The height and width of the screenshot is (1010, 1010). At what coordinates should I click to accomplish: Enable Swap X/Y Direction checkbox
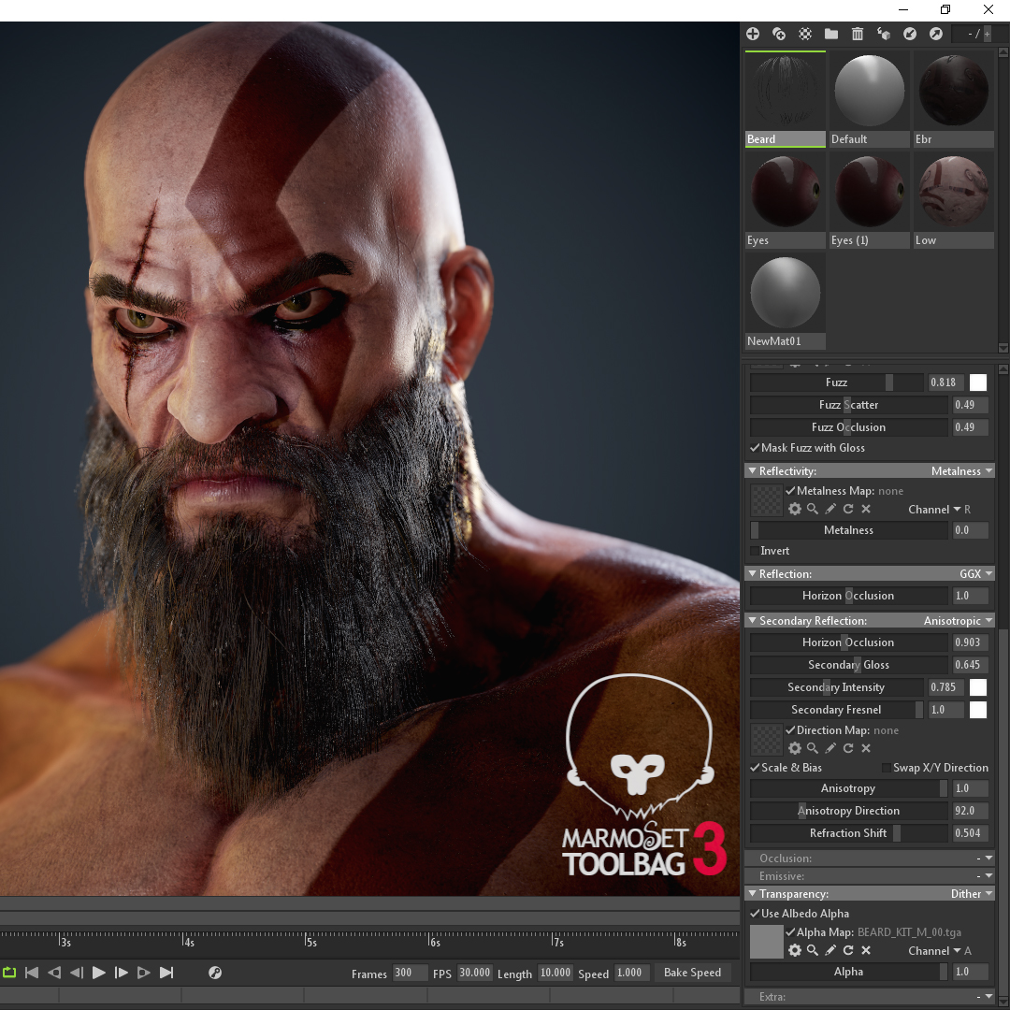click(x=887, y=768)
